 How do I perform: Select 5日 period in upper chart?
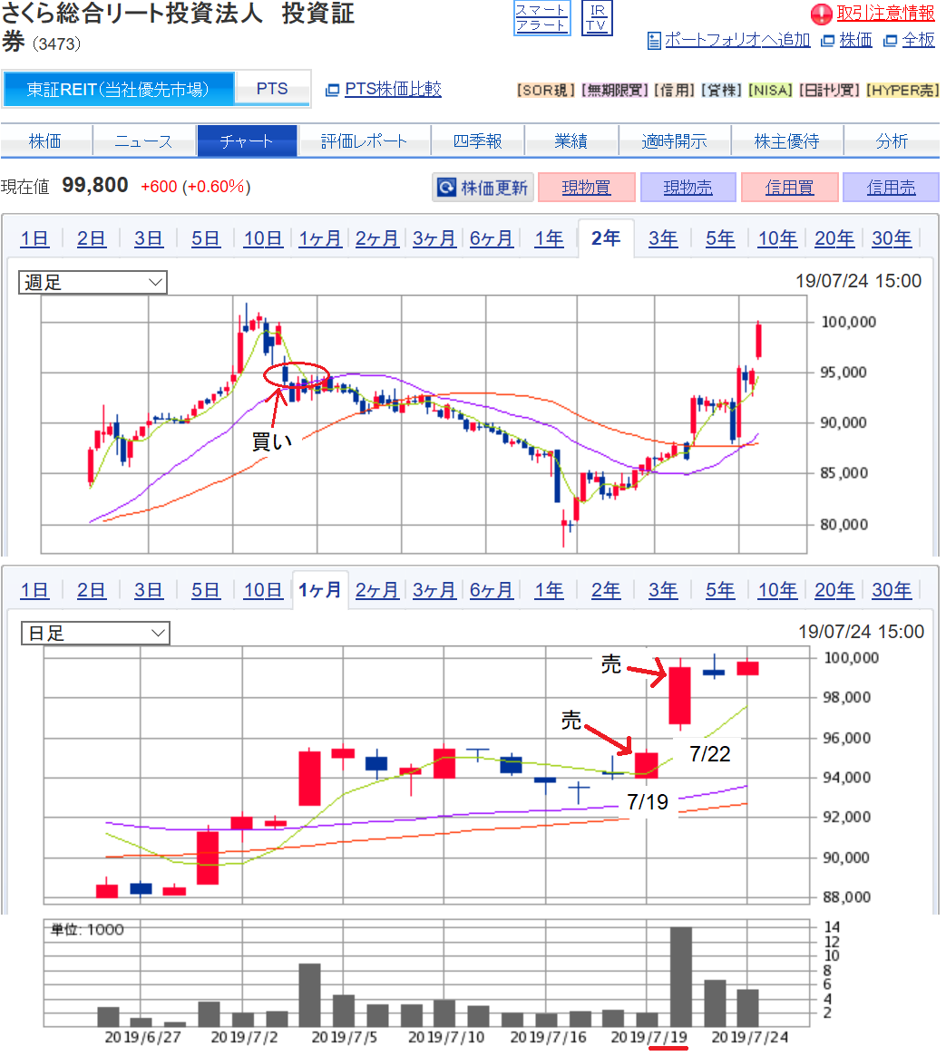[206, 238]
